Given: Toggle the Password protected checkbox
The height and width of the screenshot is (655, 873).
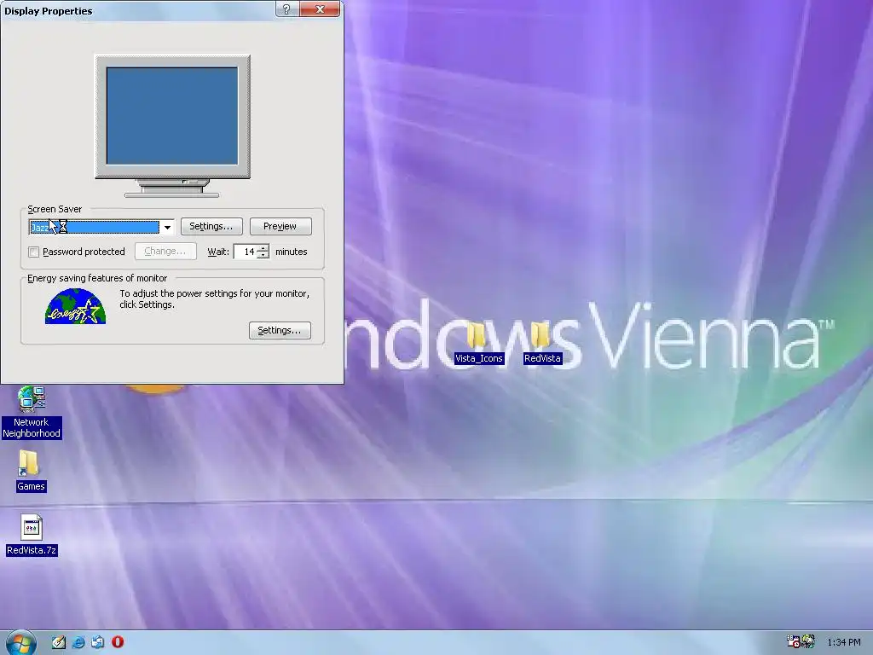Looking at the screenshot, I should coord(34,252).
